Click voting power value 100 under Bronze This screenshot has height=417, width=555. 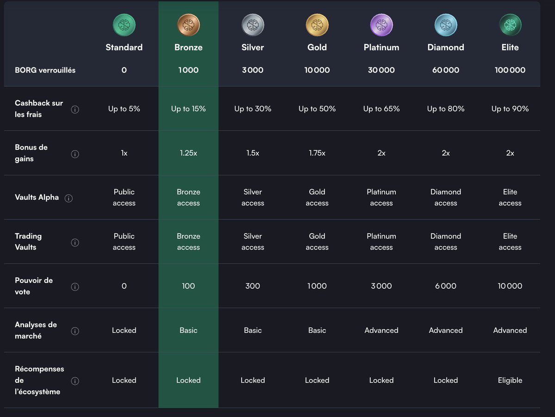(x=188, y=286)
